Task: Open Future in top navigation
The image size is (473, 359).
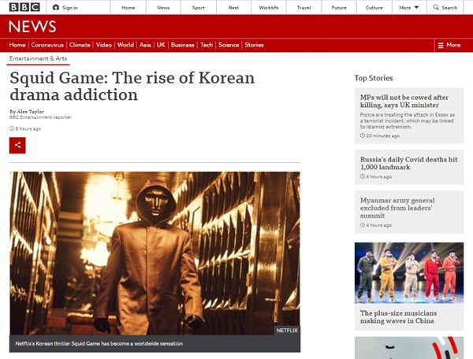Action: click(x=339, y=8)
